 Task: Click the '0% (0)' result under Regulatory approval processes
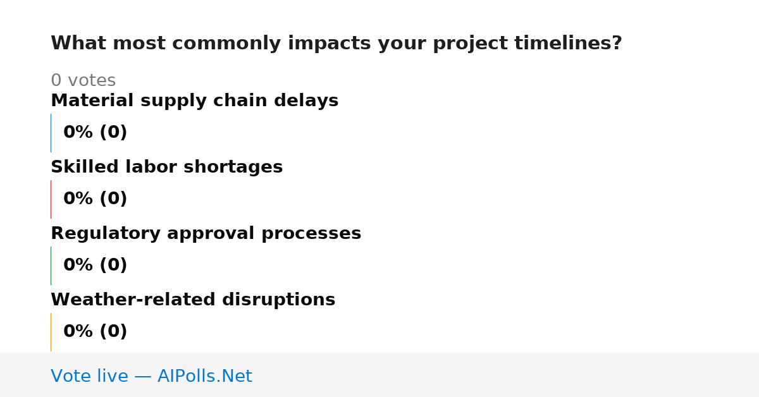point(96,266)
